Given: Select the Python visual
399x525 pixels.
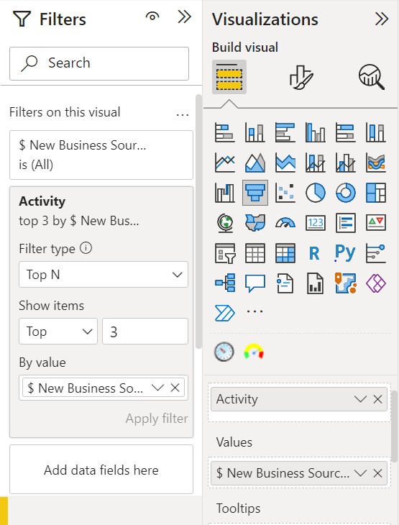Looking at the screenshot, I should [x=346, y=253].
